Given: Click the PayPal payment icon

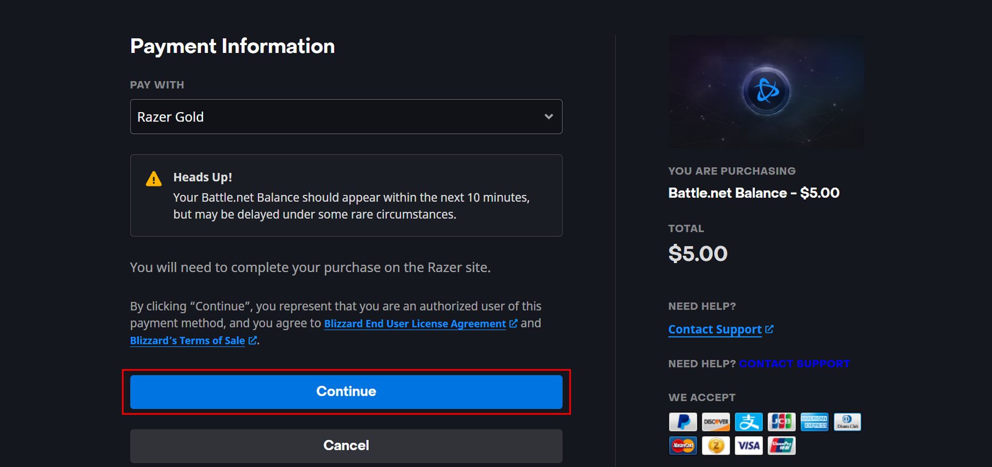Looking at the screenshot, I should tap(683, 422).
